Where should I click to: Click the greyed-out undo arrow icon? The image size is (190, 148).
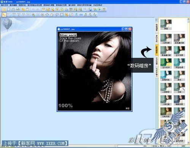[x=33, y=10]
